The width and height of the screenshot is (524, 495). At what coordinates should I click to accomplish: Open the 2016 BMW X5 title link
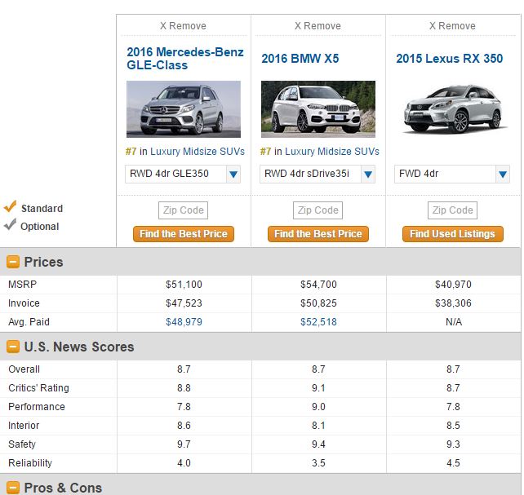point(300,59)
